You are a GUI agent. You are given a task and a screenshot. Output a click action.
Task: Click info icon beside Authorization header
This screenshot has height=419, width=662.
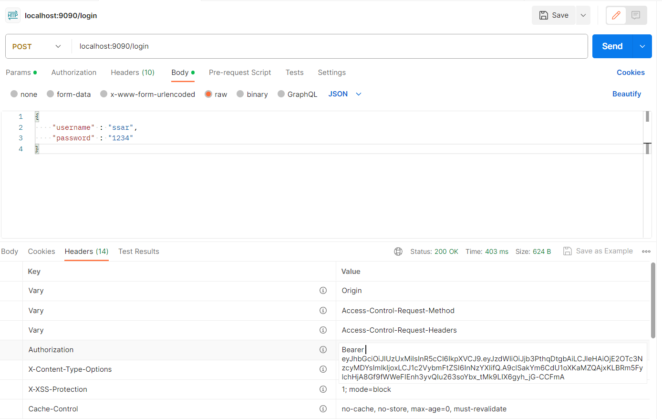pyautogui.click(x=323, y=350)
